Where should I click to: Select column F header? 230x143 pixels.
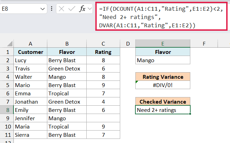pos(204,44)
